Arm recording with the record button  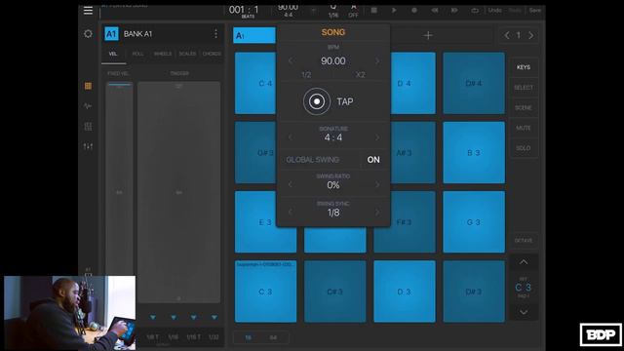tap(414, 11)
